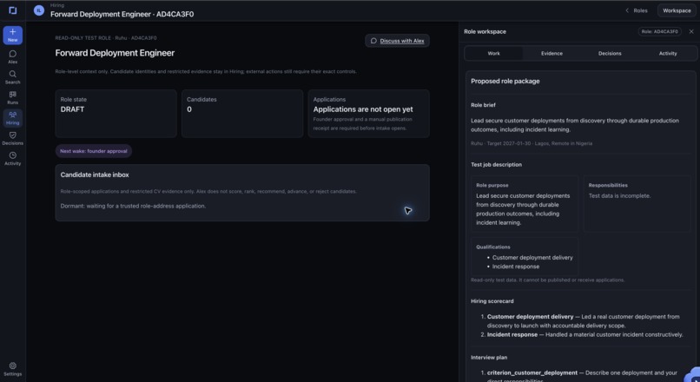Go back to Roles list

tap(636, 10)
